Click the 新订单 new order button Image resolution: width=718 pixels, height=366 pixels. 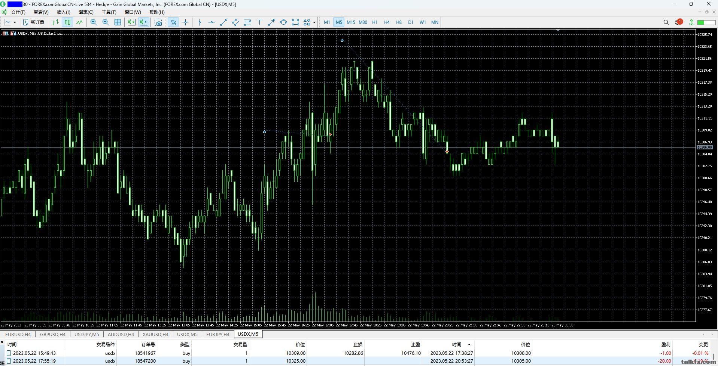point(34,22)
